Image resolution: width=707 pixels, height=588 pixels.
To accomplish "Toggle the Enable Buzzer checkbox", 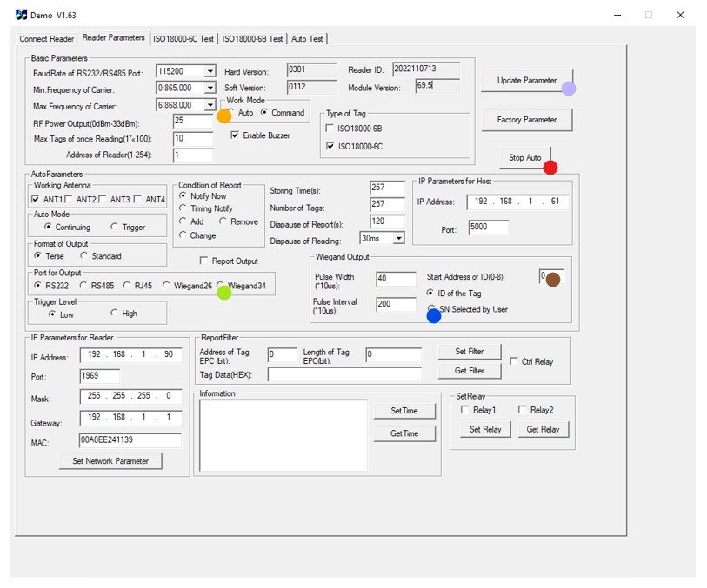I will [235, 135].
